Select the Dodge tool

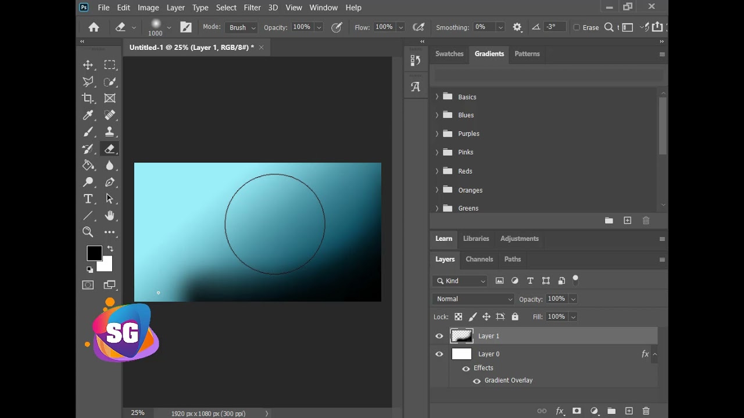pyautogui.click(x=88, y=182)
